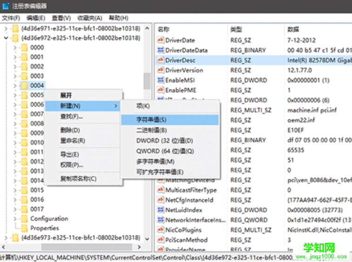Screen dimensions: 352x262
Task: Click the Configuration folder icon
Action: coord(25,219)
